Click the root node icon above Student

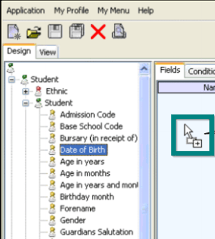(x=10, y=68)
